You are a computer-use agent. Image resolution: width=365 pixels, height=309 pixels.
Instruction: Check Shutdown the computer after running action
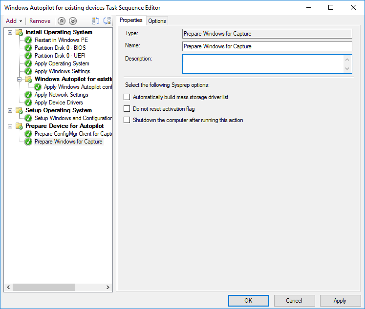click(127, 120)
